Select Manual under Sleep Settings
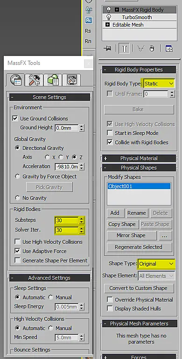 pos(50,297)
